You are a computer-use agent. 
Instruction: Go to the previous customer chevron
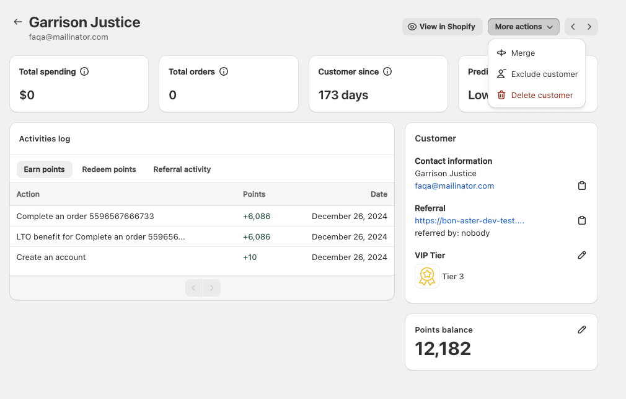coord(573,27)
